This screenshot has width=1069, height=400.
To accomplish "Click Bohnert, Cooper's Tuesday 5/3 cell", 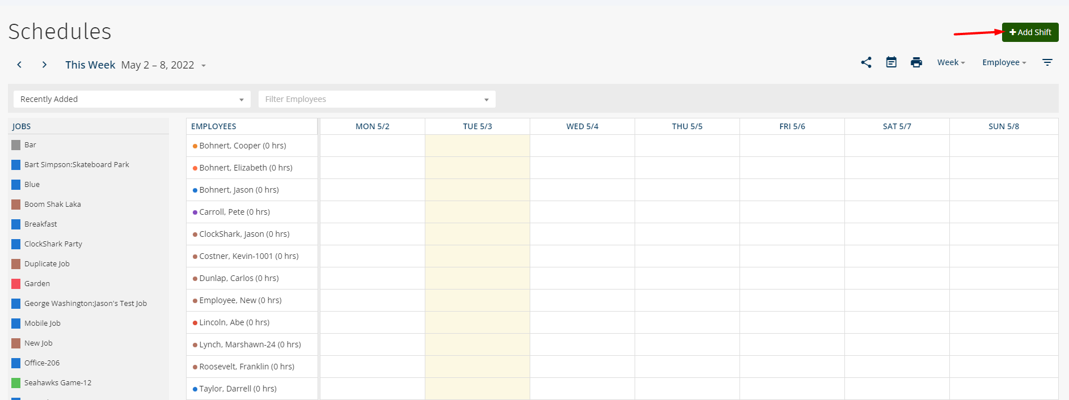I will [x=478, y=146].
